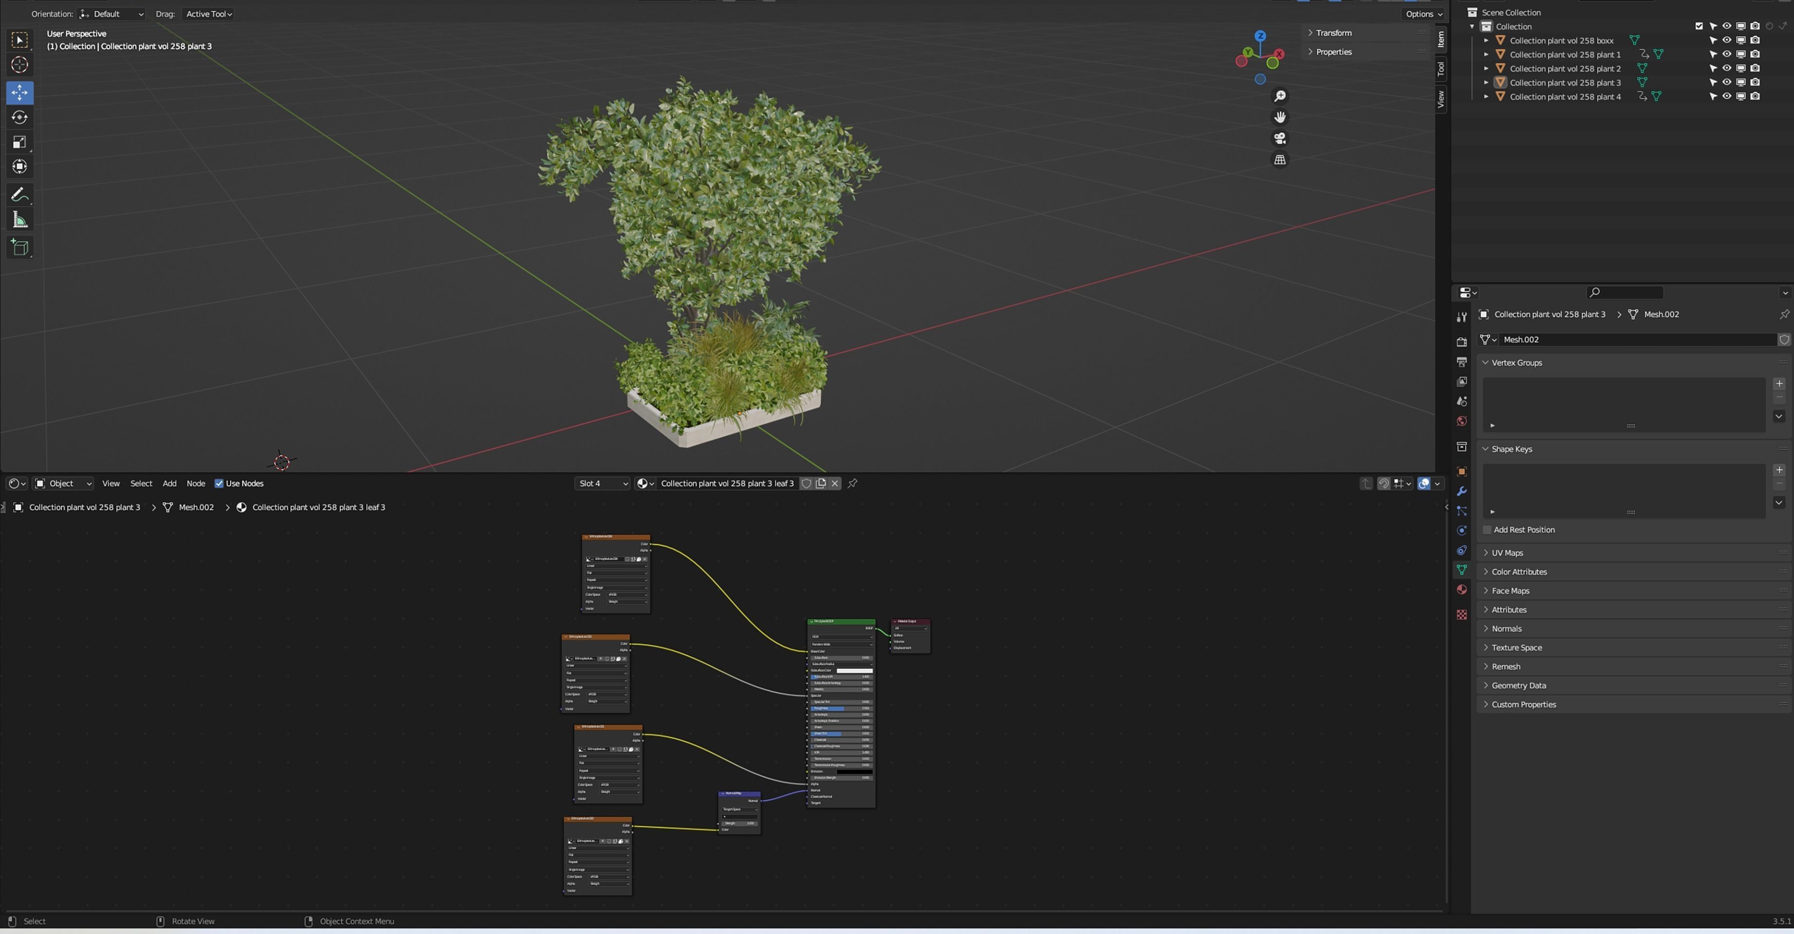Open the Material properties tab icon
Image resolution: width=1794 pixels, height=934 pixels.
(x=1461, y=590)
